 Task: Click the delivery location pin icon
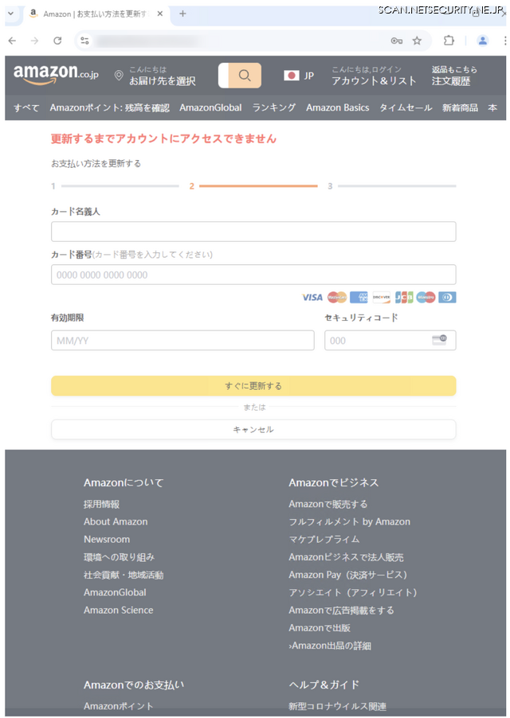point(119,76)
